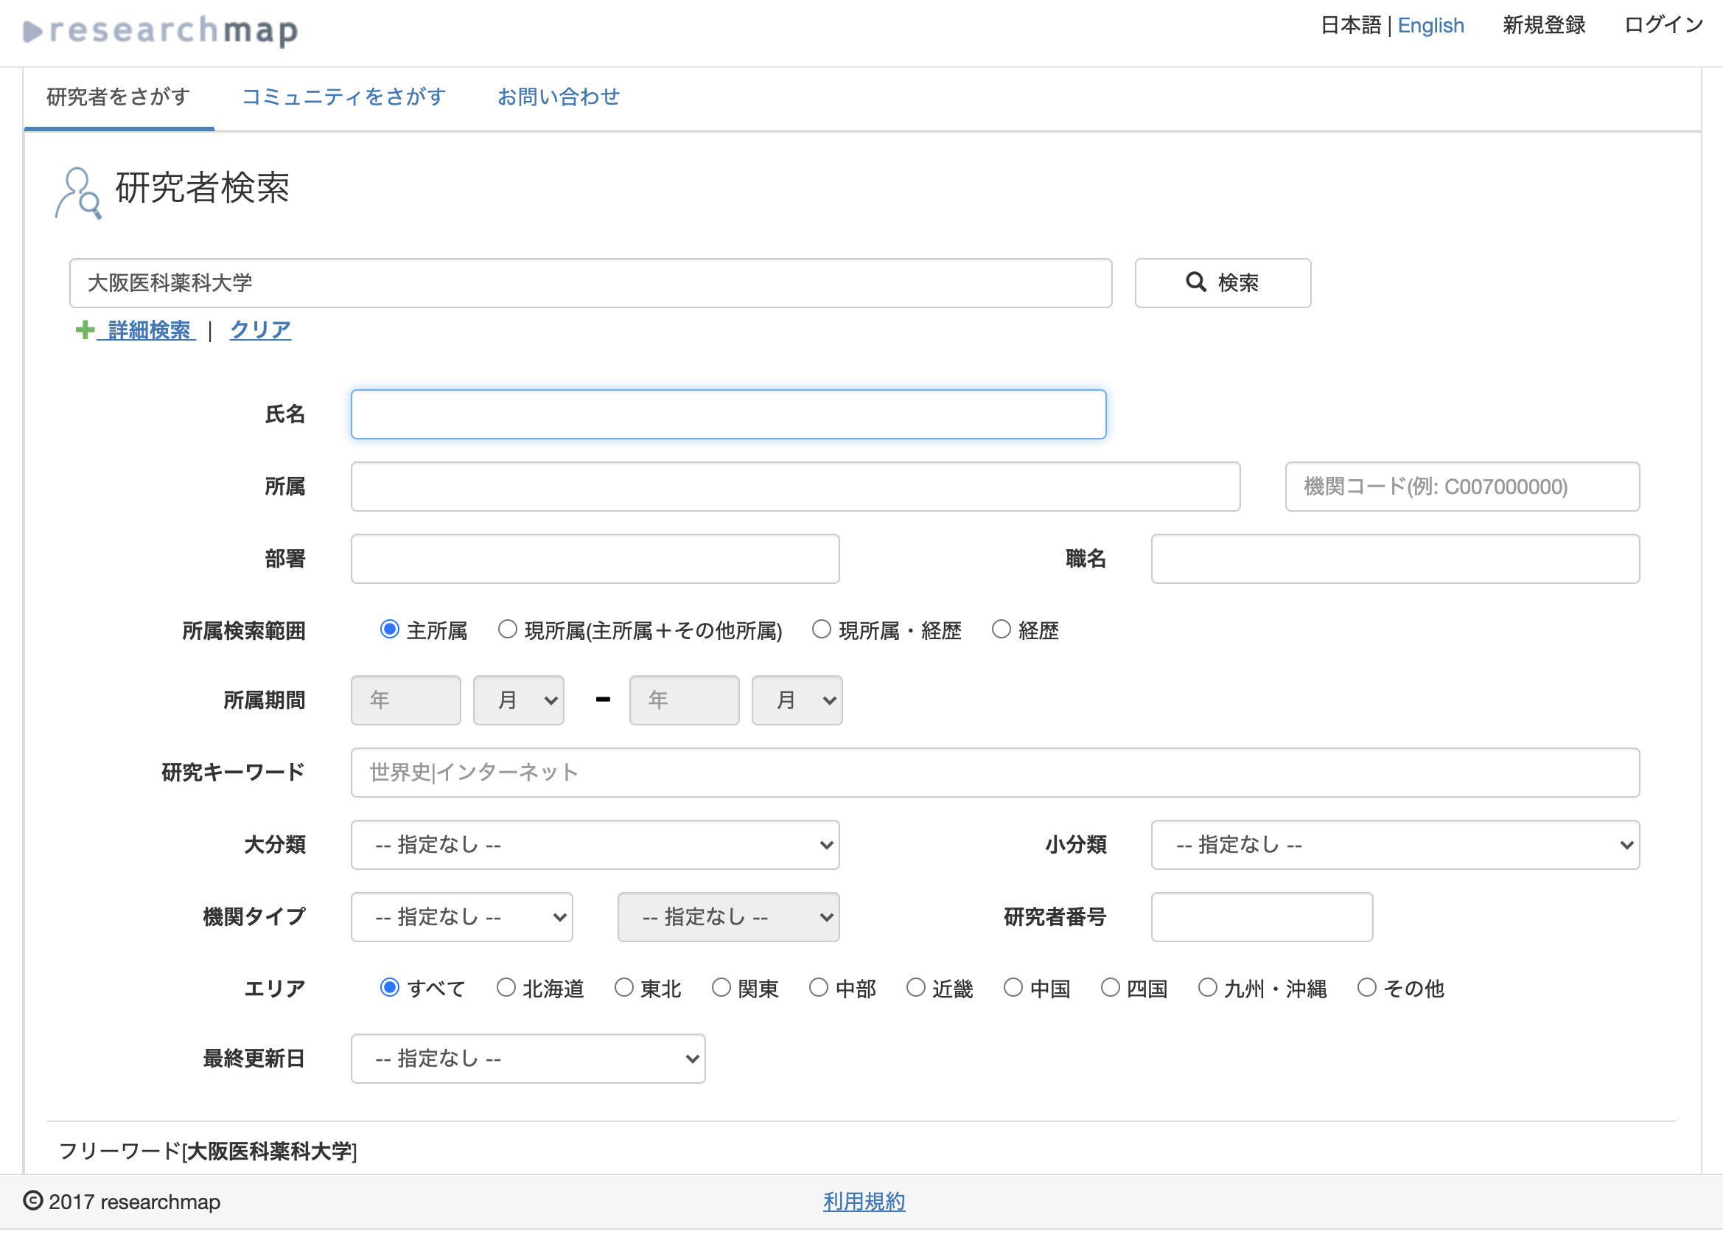Click the 検索 search button
1723x1240 pixels.
click(1223, 282)
